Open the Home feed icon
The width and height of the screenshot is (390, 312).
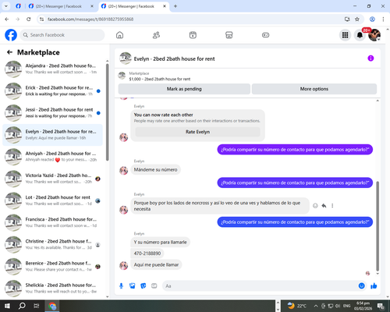[119, 35]
